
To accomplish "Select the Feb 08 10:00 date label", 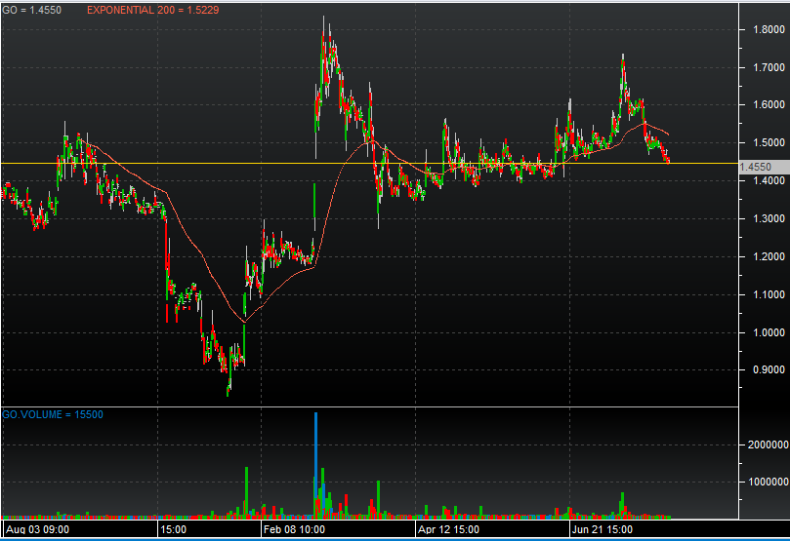I will click(294, 529).
